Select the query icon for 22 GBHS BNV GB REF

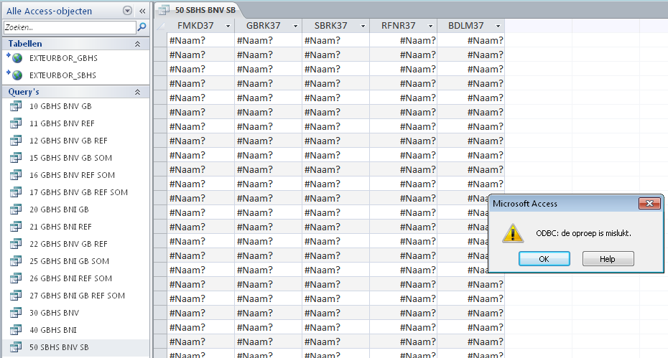pyautogui.click(x=16, y=244)
